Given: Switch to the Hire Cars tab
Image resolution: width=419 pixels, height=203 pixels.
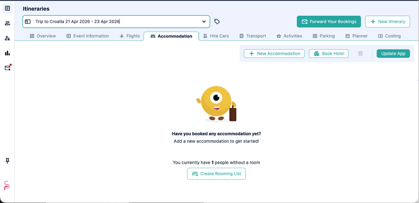Looking at the screenshot, I should (x=216, y=36).
